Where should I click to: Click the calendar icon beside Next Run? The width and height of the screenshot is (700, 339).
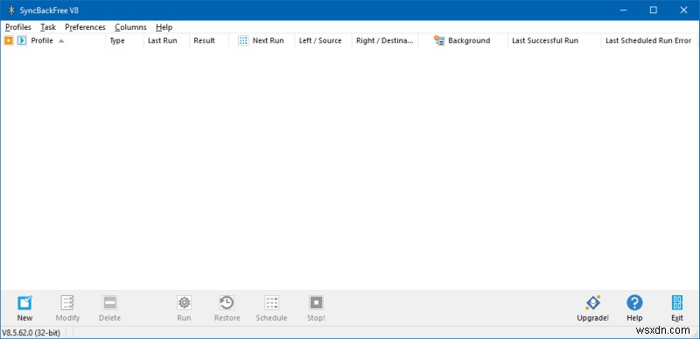243,40
